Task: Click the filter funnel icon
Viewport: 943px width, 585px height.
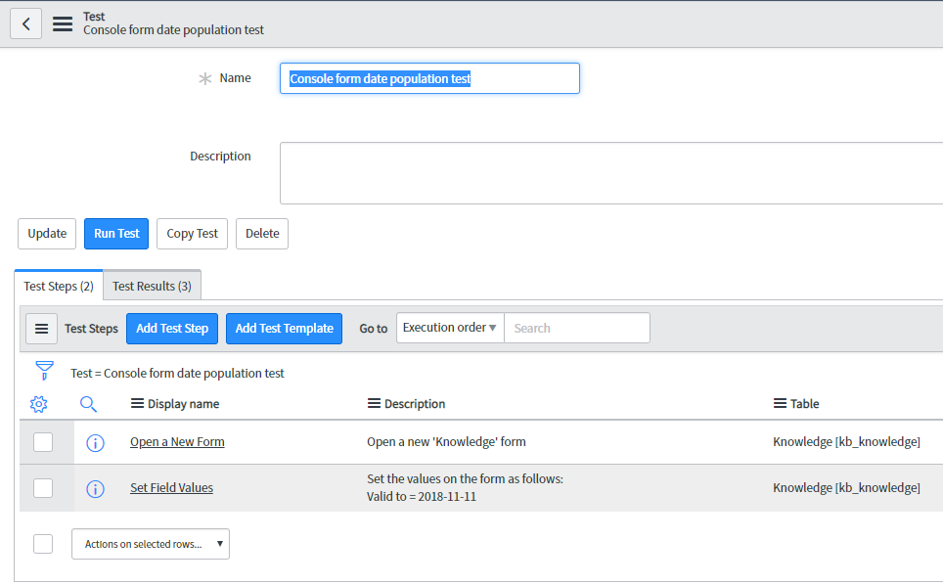Action: 44,371
